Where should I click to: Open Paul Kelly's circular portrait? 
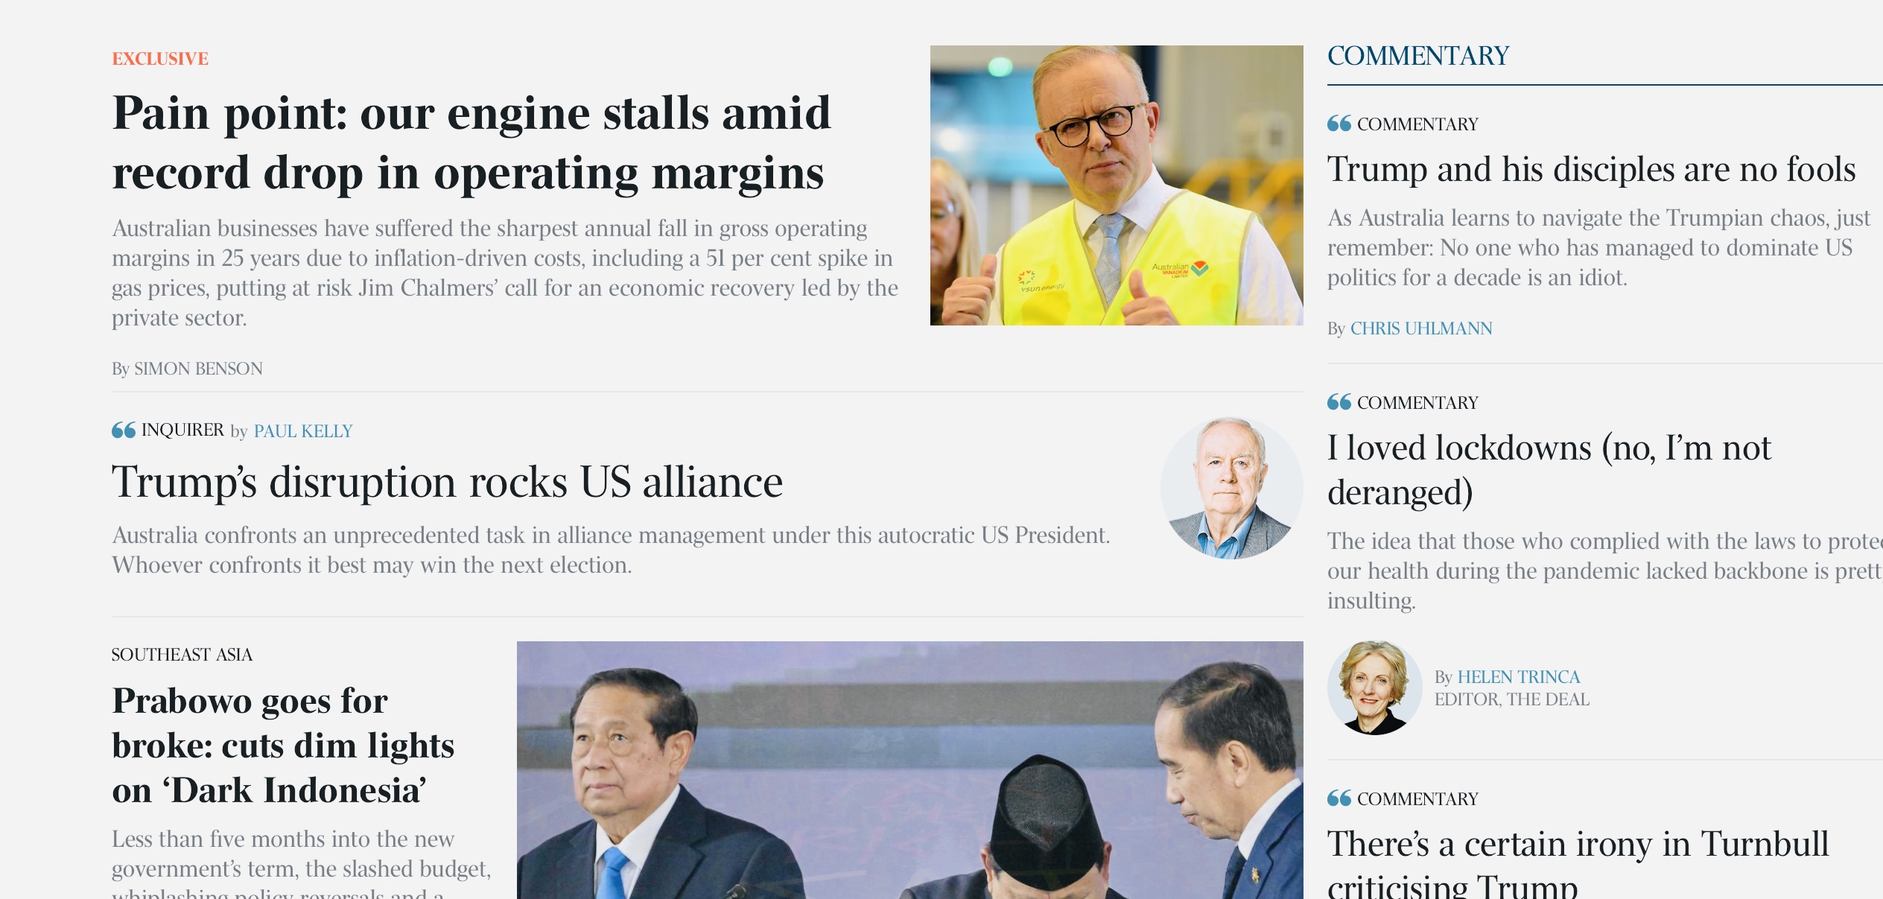(1231, 488)
